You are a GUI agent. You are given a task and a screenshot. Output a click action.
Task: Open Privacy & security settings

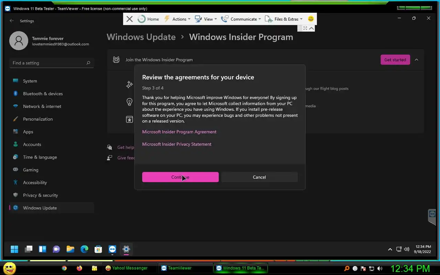click(x=52, y=195)
